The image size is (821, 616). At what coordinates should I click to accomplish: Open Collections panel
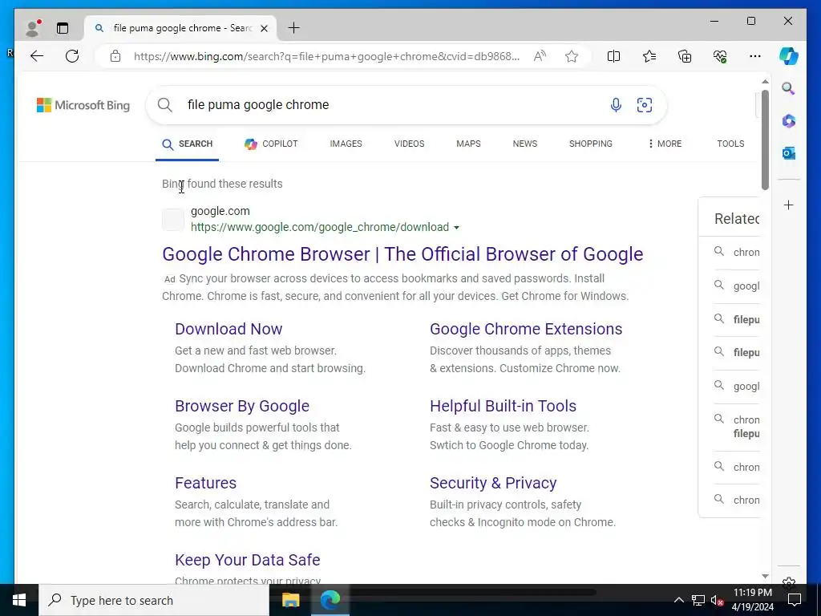pyautogui.click(x=685, y=56)
